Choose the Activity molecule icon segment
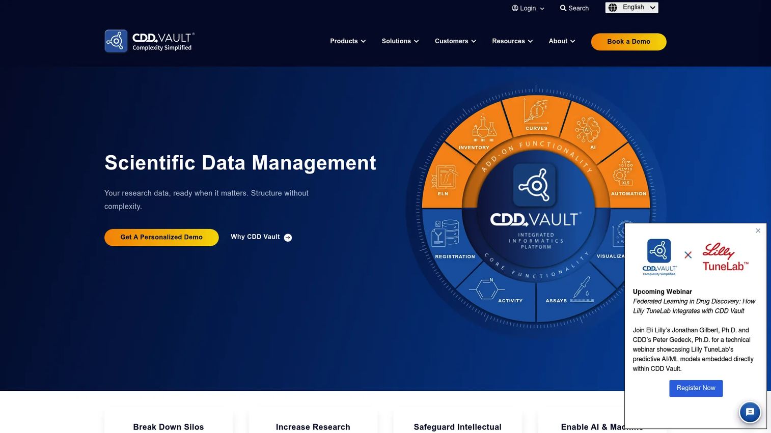Image resolution: width=771 pixels, height=433 pixels. (x=487, y=288)
